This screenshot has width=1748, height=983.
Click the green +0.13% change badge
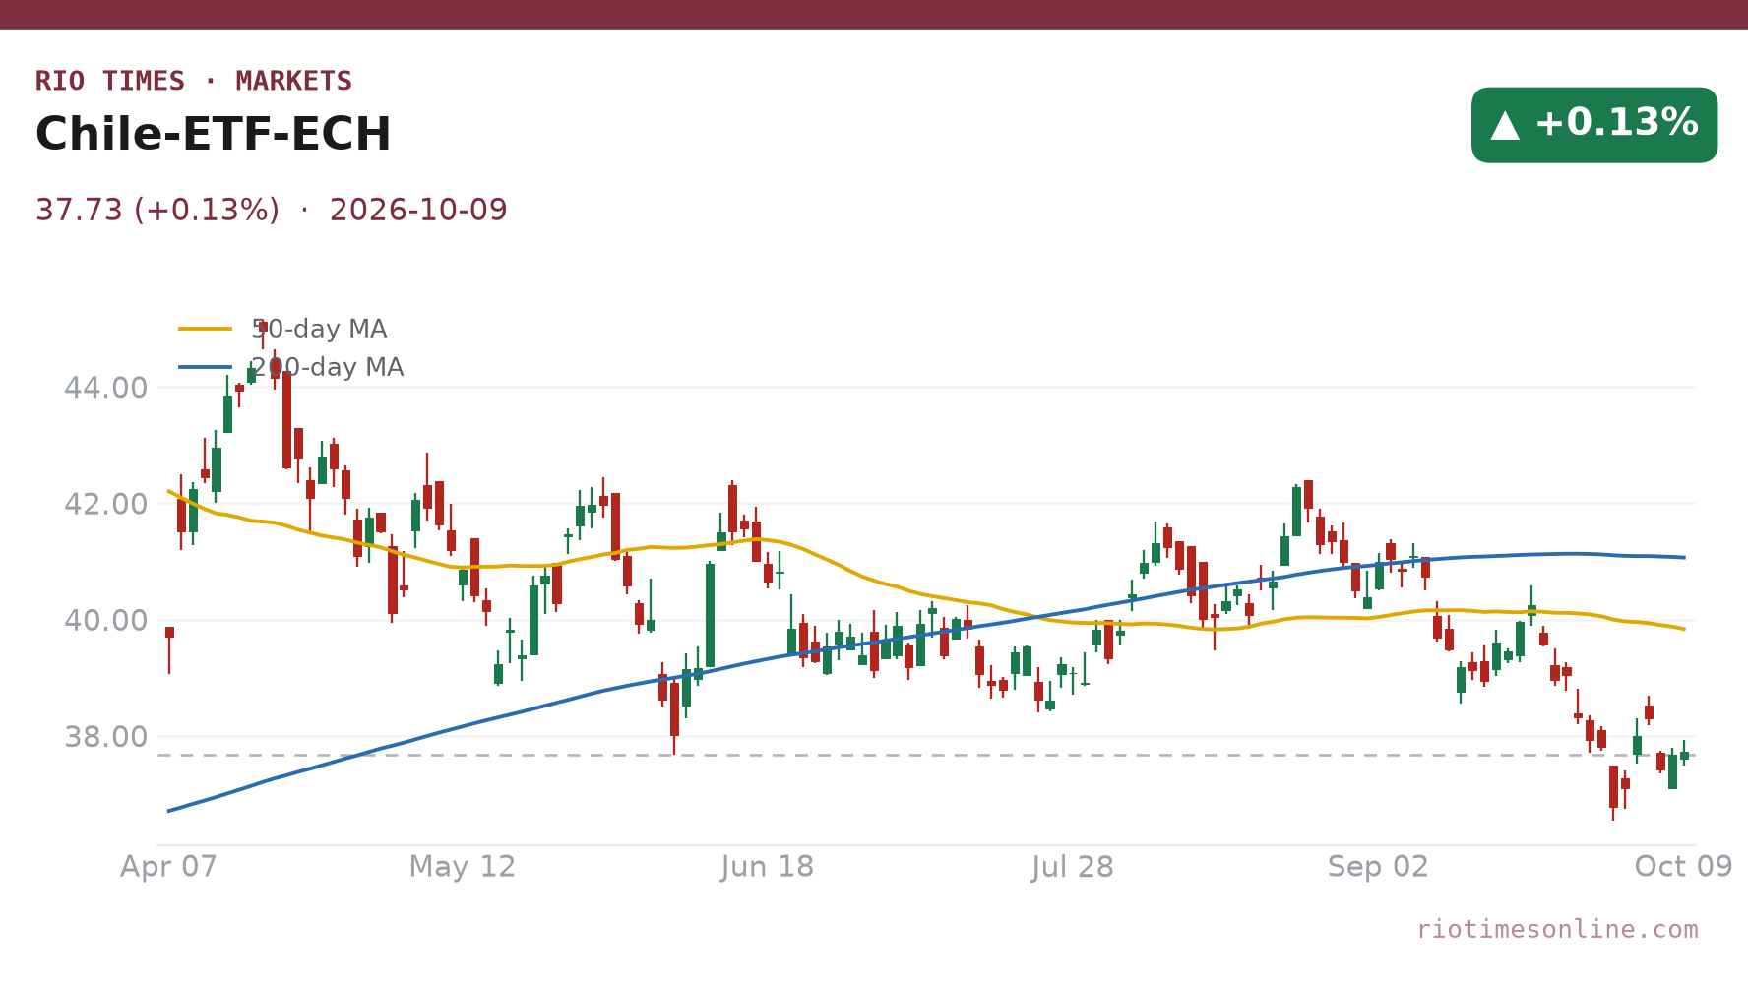coord(1594,125)
